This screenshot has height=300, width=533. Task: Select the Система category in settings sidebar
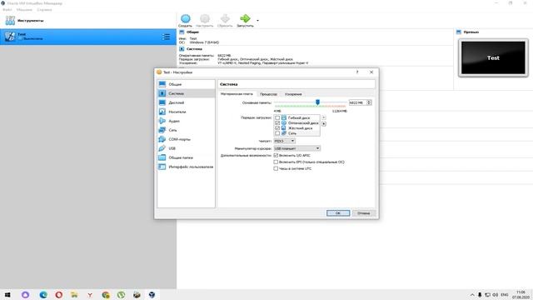[x=186, y=93]
